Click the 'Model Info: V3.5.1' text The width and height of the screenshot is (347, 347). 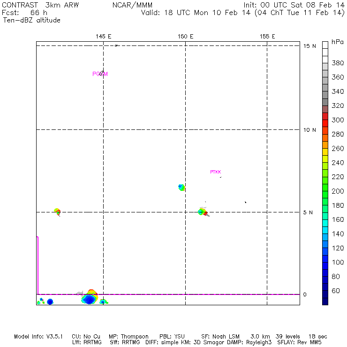coord(38,337)
